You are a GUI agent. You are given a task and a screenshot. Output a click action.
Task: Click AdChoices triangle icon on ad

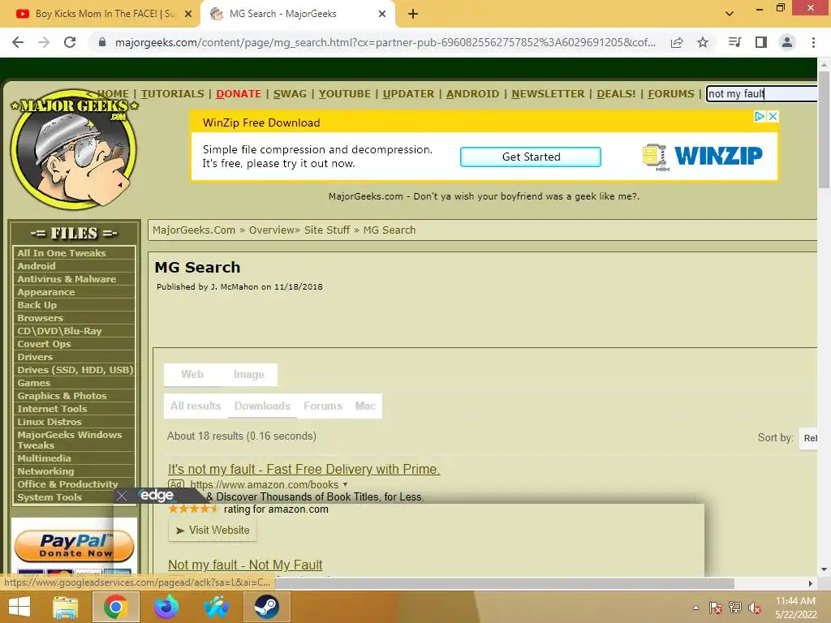[x=760, y=116]
